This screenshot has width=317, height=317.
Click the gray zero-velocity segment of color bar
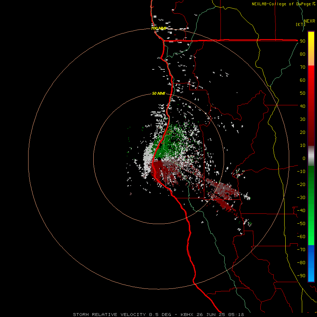tap(311, 156)
